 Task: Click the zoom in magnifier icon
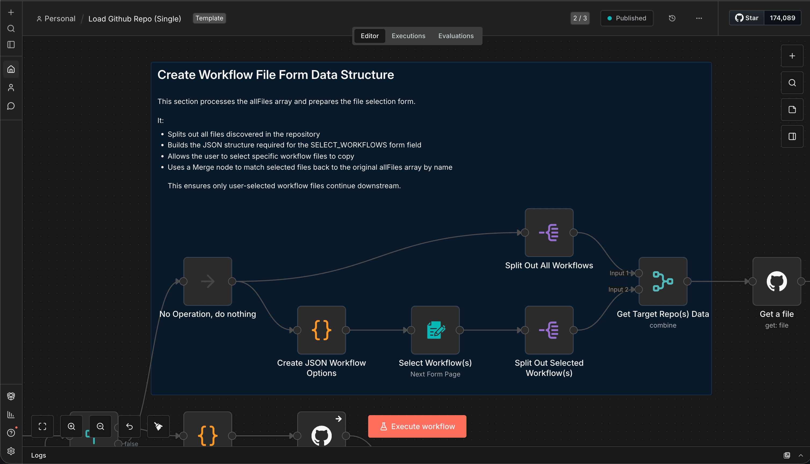point(71,426)
